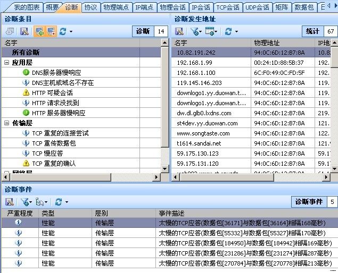
Task: Select the t1614.sandai.net address row
Action: [x=251, y=143]
